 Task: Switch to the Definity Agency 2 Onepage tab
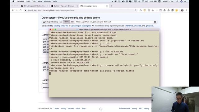64,6
